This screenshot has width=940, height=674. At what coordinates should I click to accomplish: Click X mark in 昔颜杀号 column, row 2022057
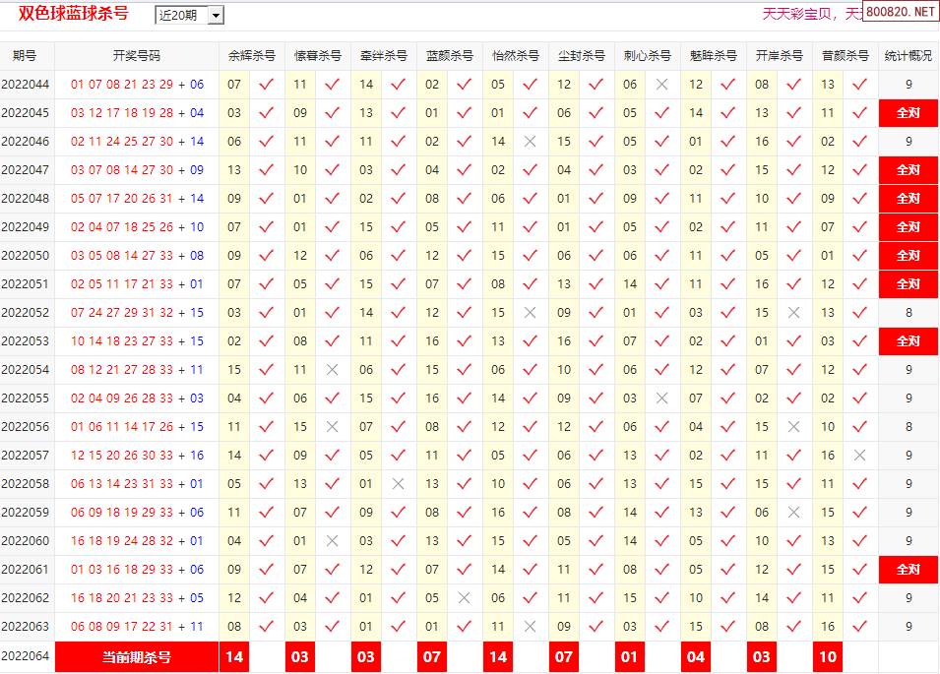click(x=859, y=456)
